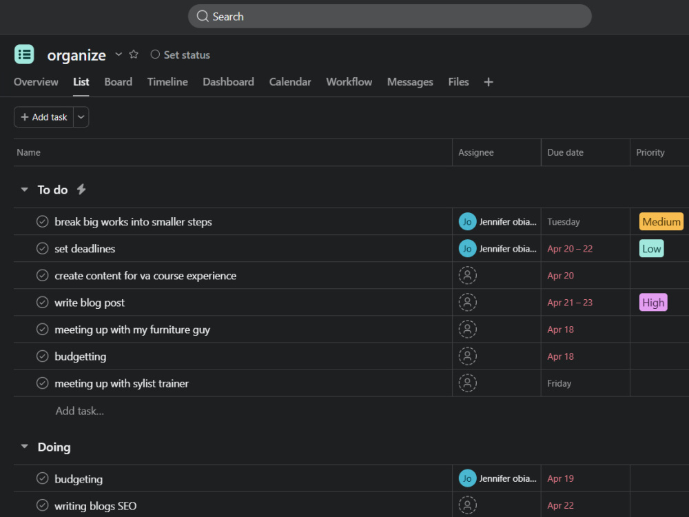Switch to the Timeline tab
Viewport: 689px width, 517px height.
click(167, 82)
